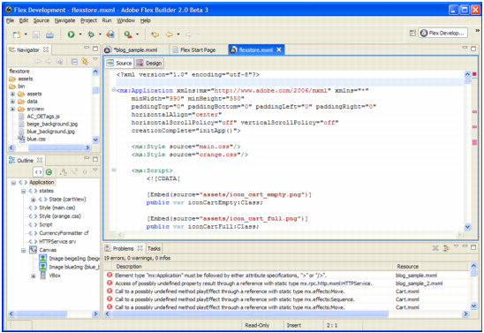Click the Export release build icon
The height and width of the screenshot is (333, 484).
point(110,34)
